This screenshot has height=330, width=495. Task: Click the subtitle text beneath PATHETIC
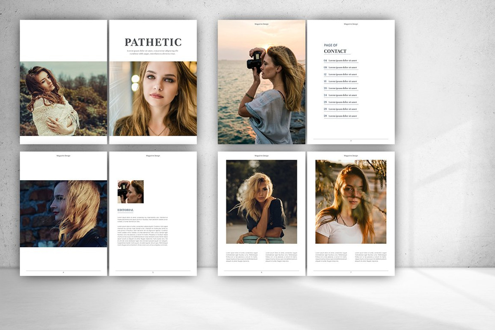click(x=153, y=52)
